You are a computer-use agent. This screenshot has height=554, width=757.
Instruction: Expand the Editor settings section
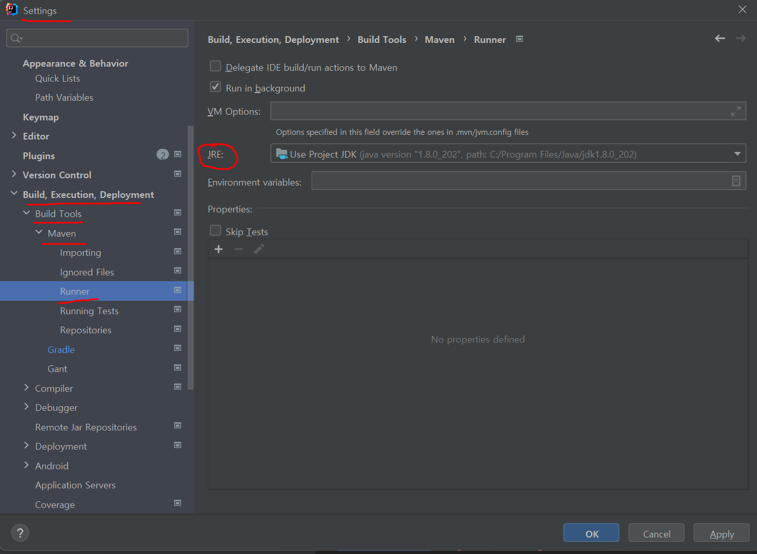[x=14, y=135]
